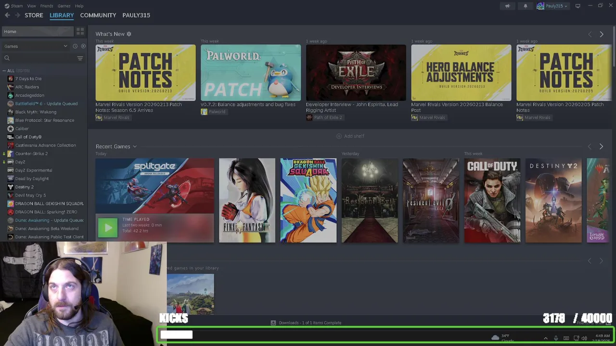Select Castlevania Advance Collection

pyautogui.click(x=45, y=145)
